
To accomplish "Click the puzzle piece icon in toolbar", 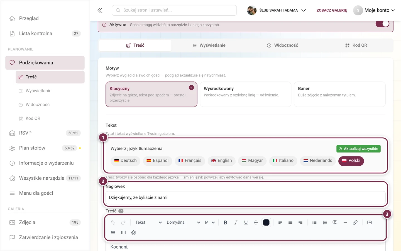I will pos(133,233).
